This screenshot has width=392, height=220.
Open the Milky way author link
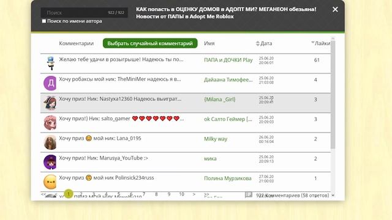click(216, 139)
